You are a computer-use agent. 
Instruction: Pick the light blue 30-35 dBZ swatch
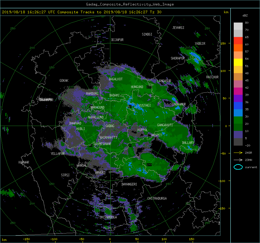(x=238, y=113)
